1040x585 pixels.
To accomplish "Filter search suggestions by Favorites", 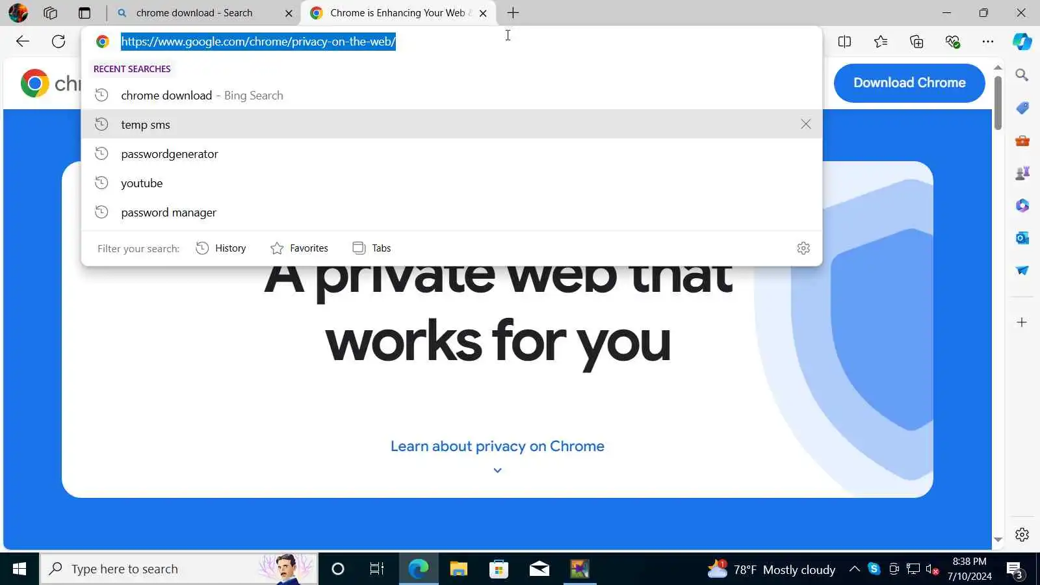I will tap(300, 248).
